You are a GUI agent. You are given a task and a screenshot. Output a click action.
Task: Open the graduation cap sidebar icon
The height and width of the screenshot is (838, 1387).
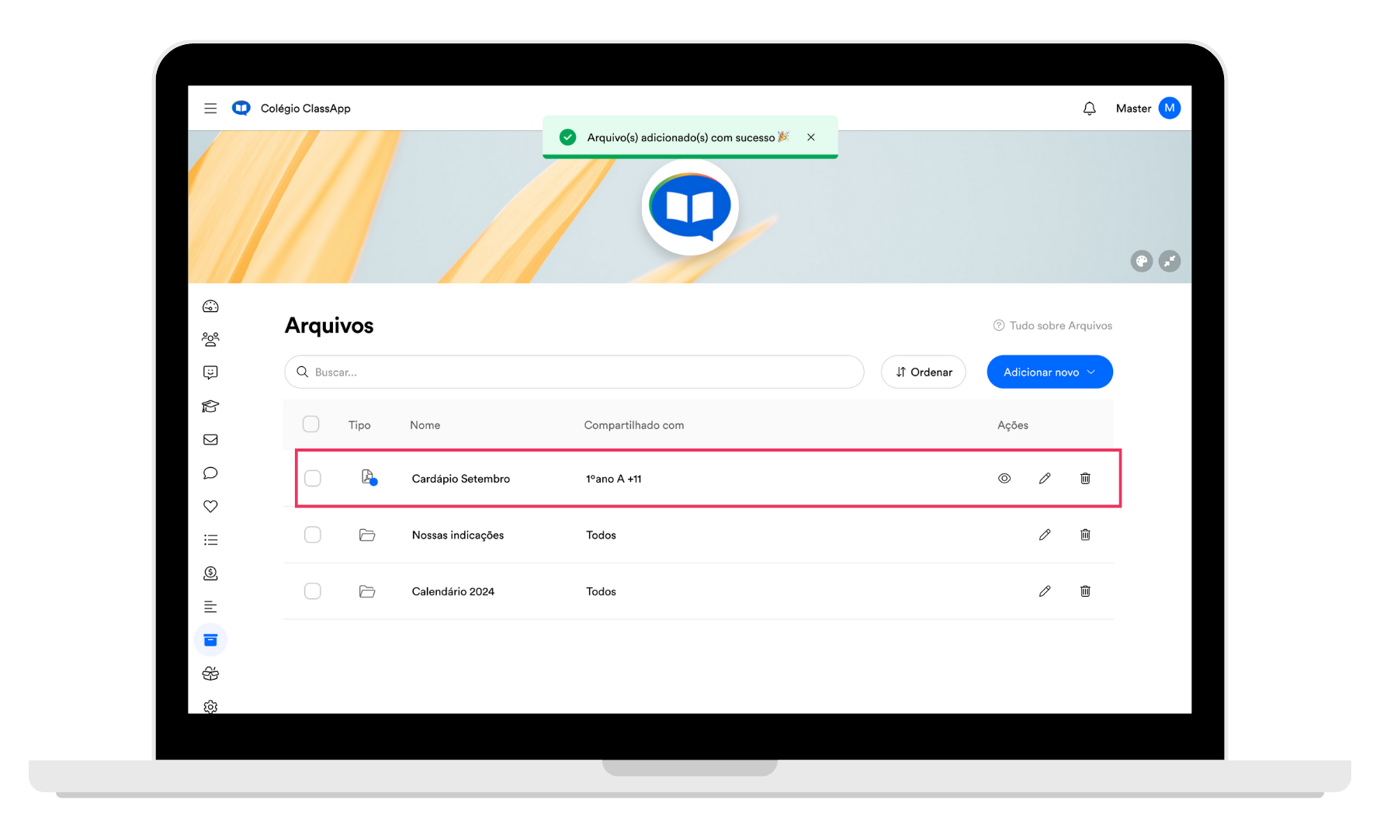(210, 406)
